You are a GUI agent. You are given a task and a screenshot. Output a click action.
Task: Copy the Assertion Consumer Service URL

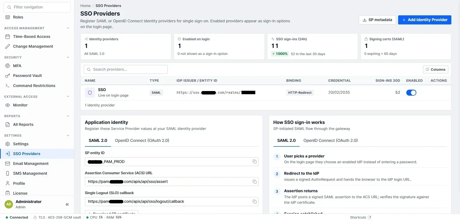pyautogui.click(x=254, y=182)
